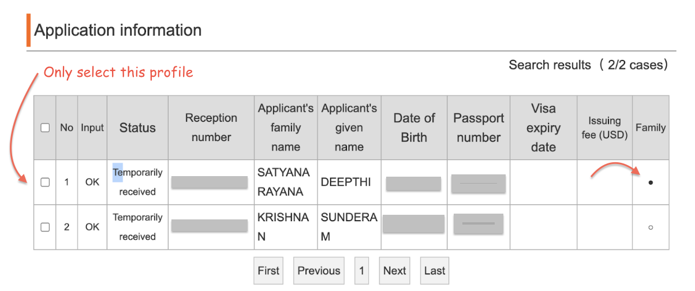Click the hollow Family circle for SUNDERAM
Image resolution: width=695 pixels, height=291 pixels.
tap(651, 227)
